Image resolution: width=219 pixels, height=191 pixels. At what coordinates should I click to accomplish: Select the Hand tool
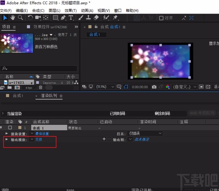tap(13, 18)
